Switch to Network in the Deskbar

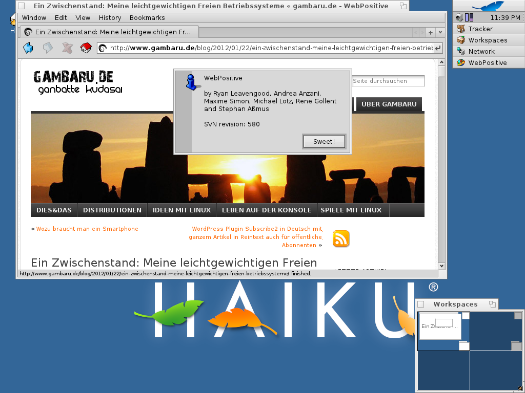coord(481,52)
